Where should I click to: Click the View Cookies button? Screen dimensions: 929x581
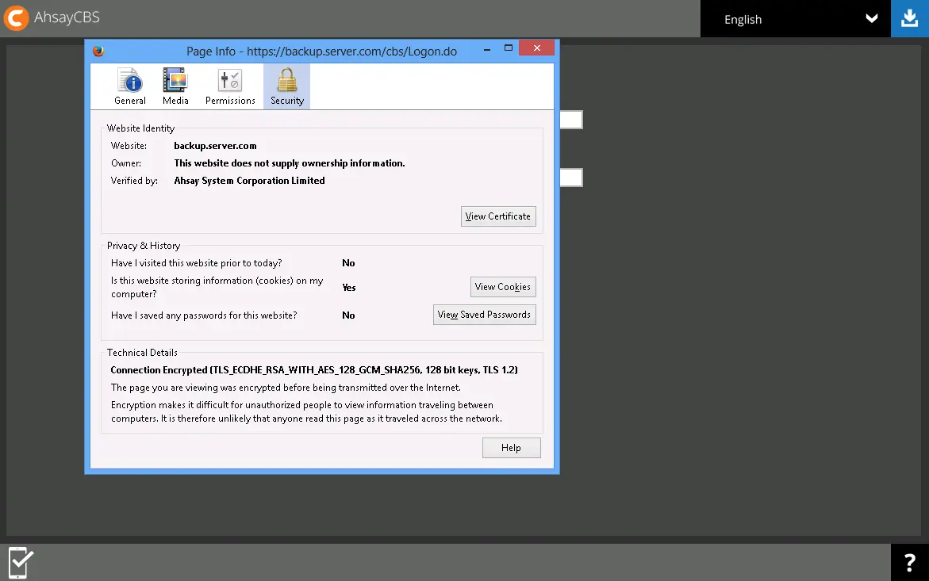click(503, 286)
